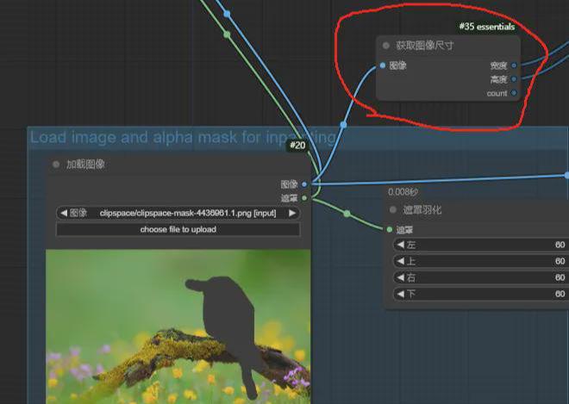Select the 加載图像 node title

(85, 165)
